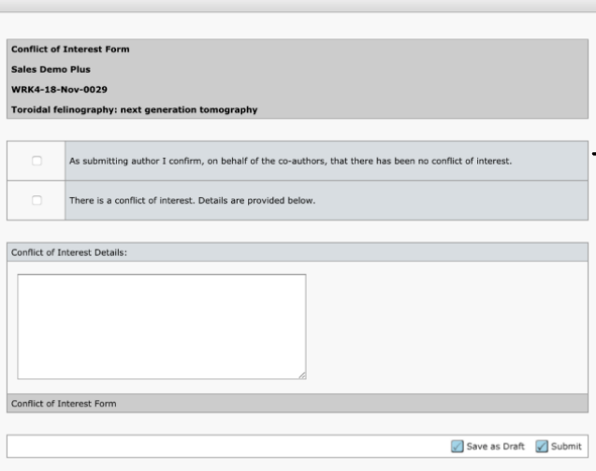Select the manuscript ID WRK4-18-Nov-0029
Image resolution: width=596 pixels, height=471 pixels.
(x=59, y=90)
